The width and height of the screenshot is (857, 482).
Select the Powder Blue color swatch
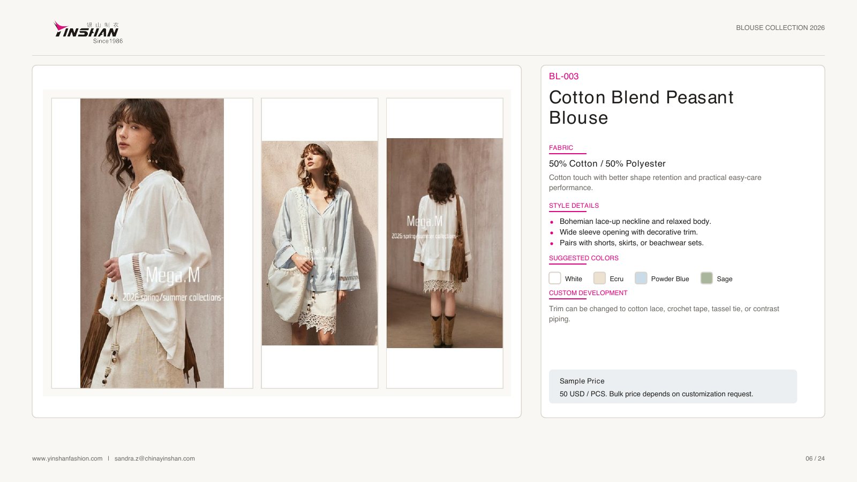(x=641, y=278)
